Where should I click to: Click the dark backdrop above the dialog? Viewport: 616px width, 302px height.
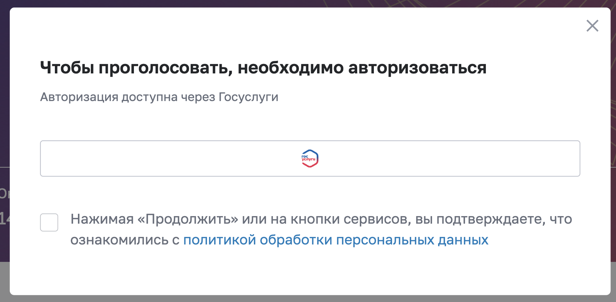[303, 3]
